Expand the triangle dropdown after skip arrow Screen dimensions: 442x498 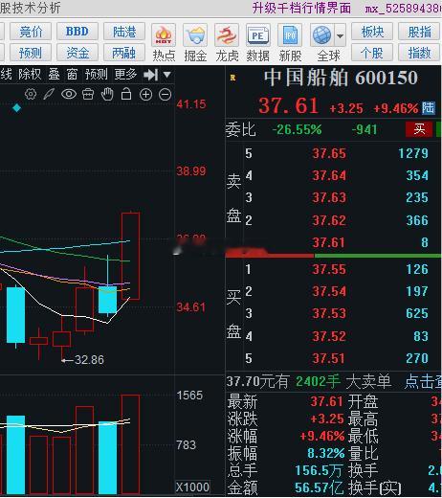coord(167,75)
